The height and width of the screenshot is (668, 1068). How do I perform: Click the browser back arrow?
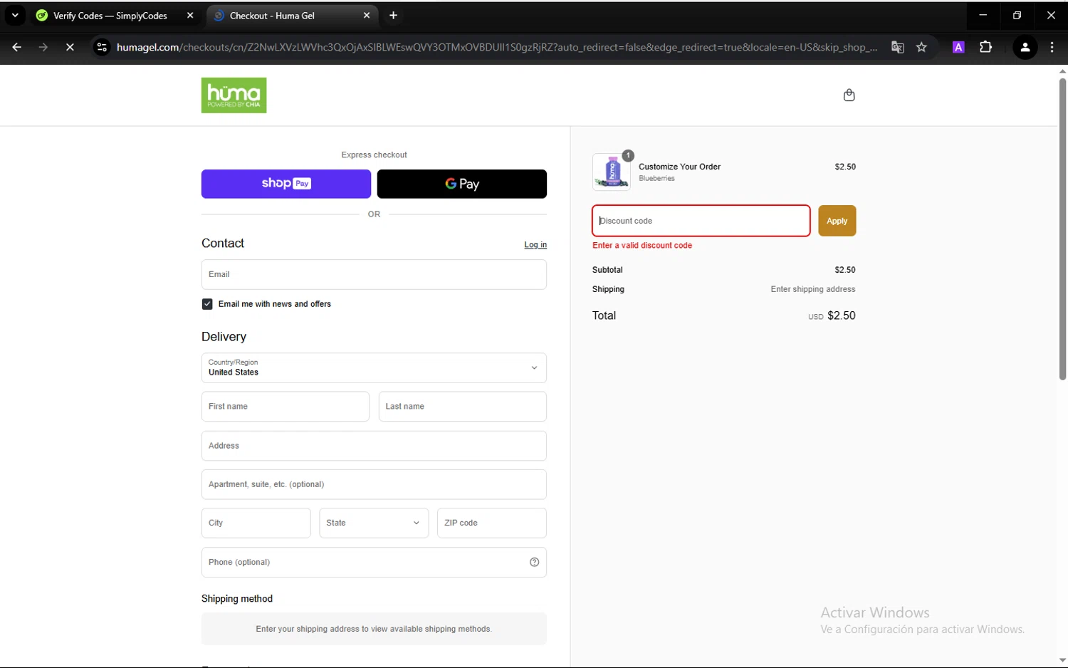point(16,47)
